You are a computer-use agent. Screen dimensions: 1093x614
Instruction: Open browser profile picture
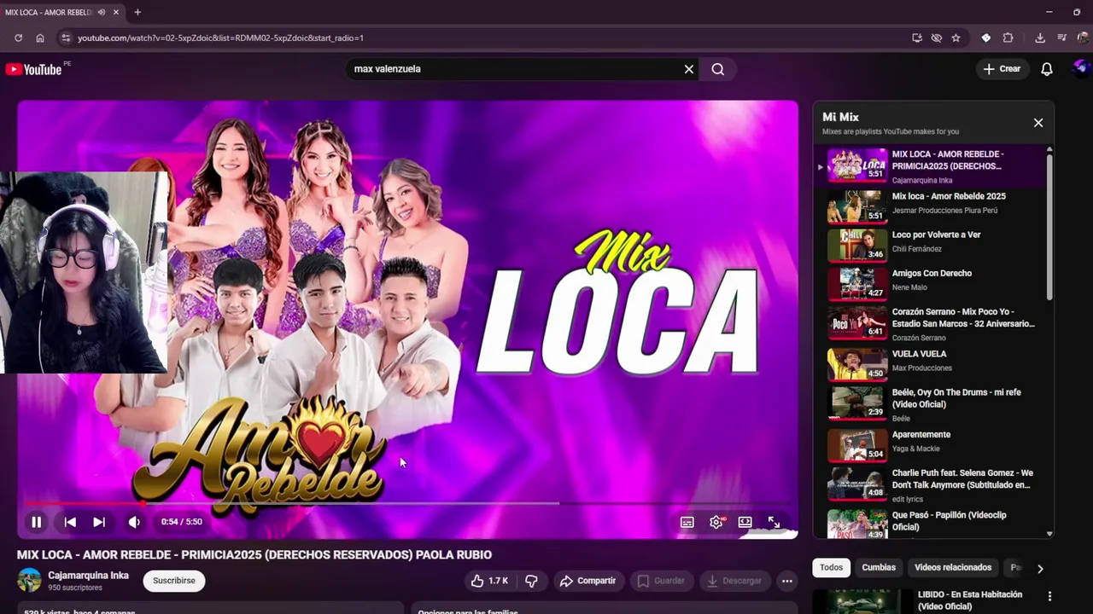(x=1084, y=38)
